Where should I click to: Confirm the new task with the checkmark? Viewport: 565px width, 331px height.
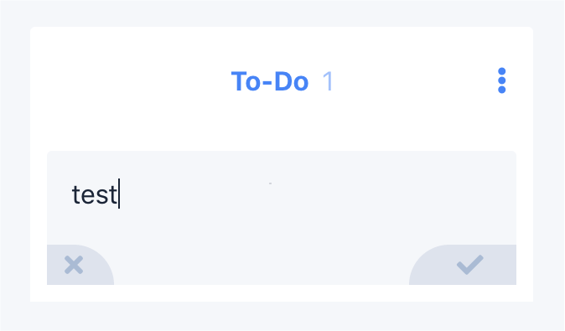click(463, 265)
